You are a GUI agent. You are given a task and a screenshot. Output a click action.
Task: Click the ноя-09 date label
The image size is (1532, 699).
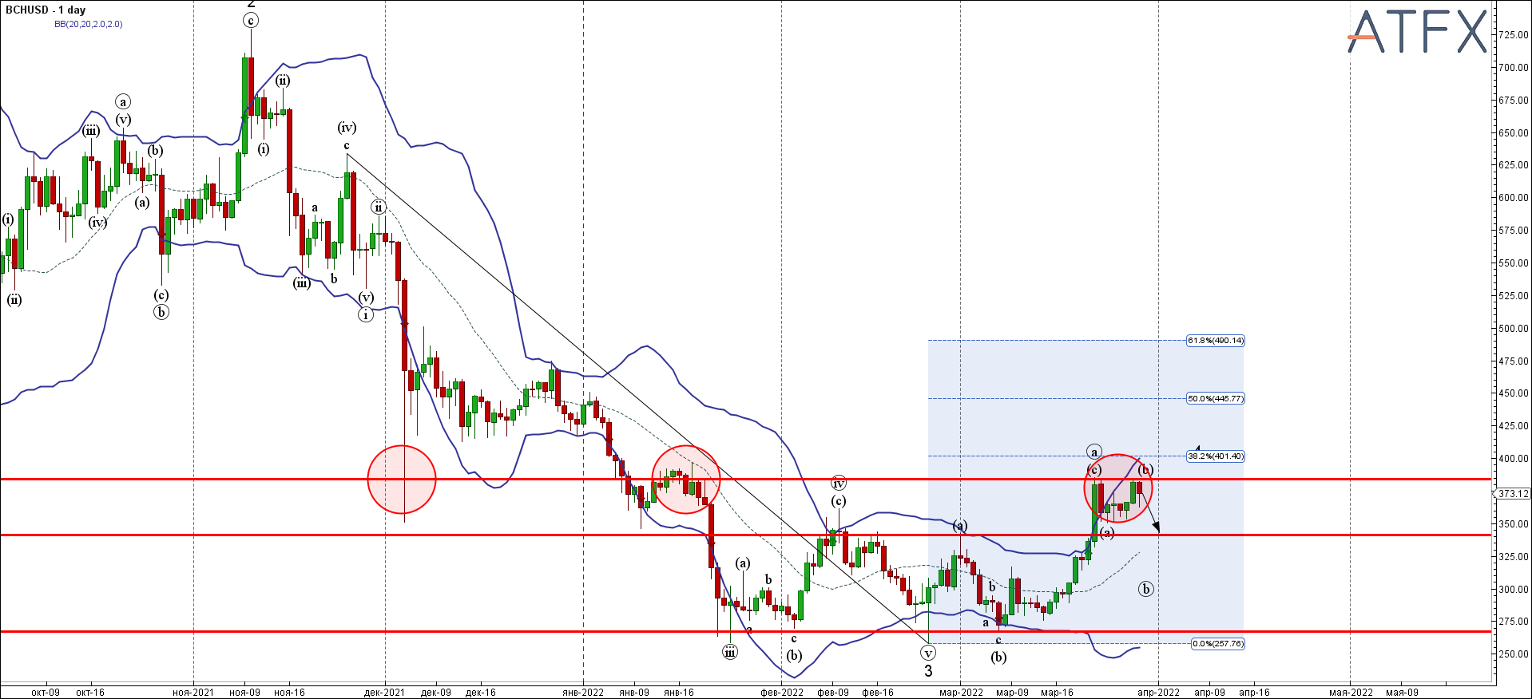[x=244, y=692]
